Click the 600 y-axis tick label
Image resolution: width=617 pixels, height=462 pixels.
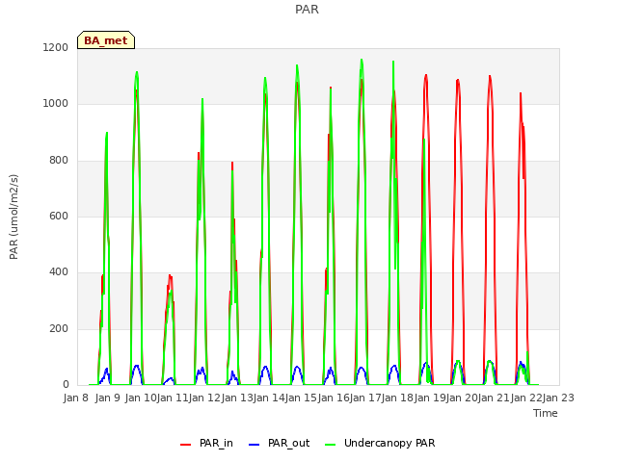(x=59, y=216)
